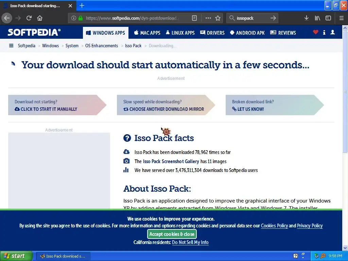
Task: Select Isso Pack download taskbar button
Action: 63,256
